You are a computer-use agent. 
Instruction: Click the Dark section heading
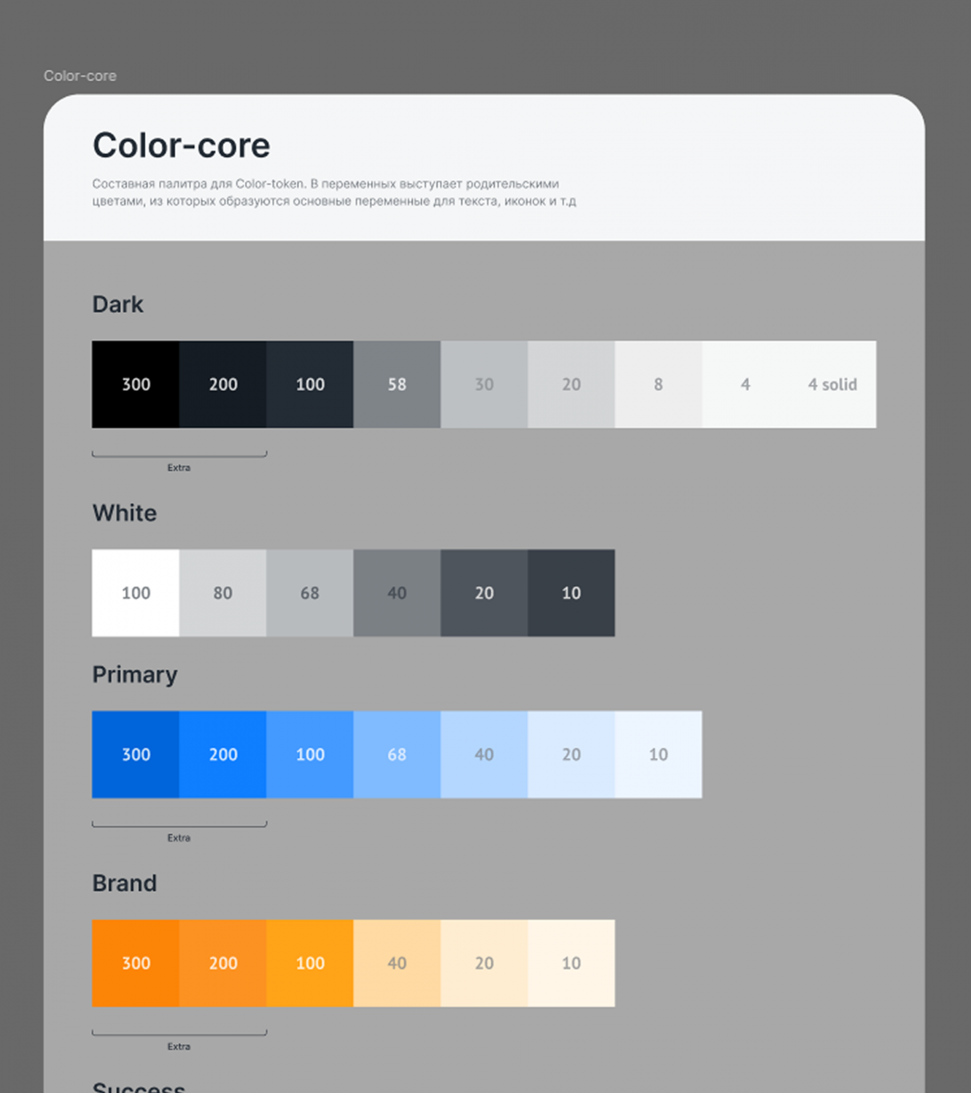pyautogui.click(x=118, y=305)
